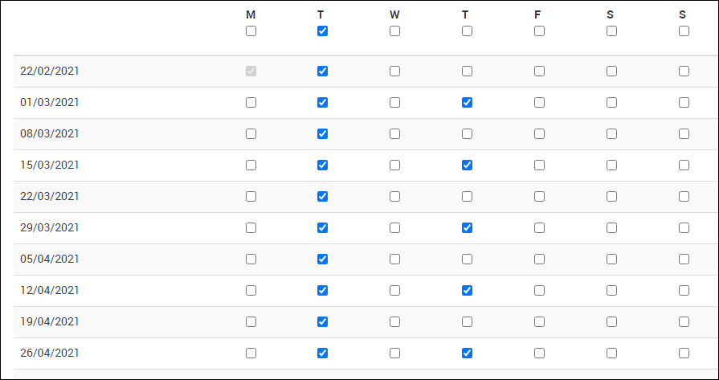Screen dimensions: 719x380
Task: Enable Friday for week 22/03/2021
Action: 539,196
